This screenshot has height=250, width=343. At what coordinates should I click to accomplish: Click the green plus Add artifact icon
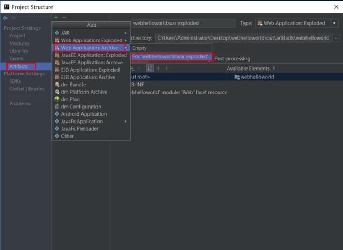tap(56, 17)
